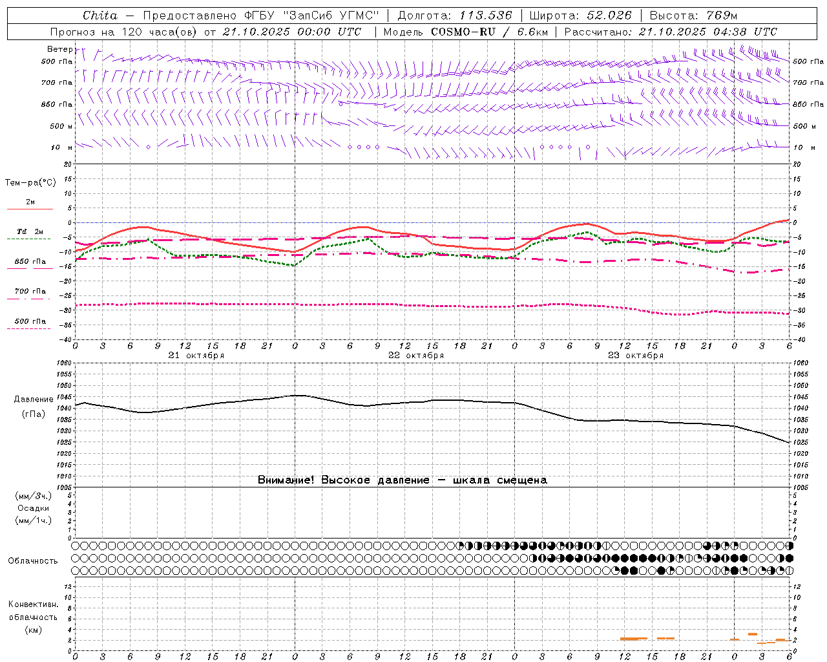The height and width of the screenshot is (662, 827).
Task: Click the '500 гПа' temperature legend entry
Action: click(30, 321)
